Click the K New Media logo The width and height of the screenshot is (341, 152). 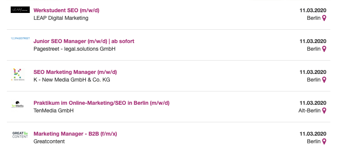click(18, 75)
